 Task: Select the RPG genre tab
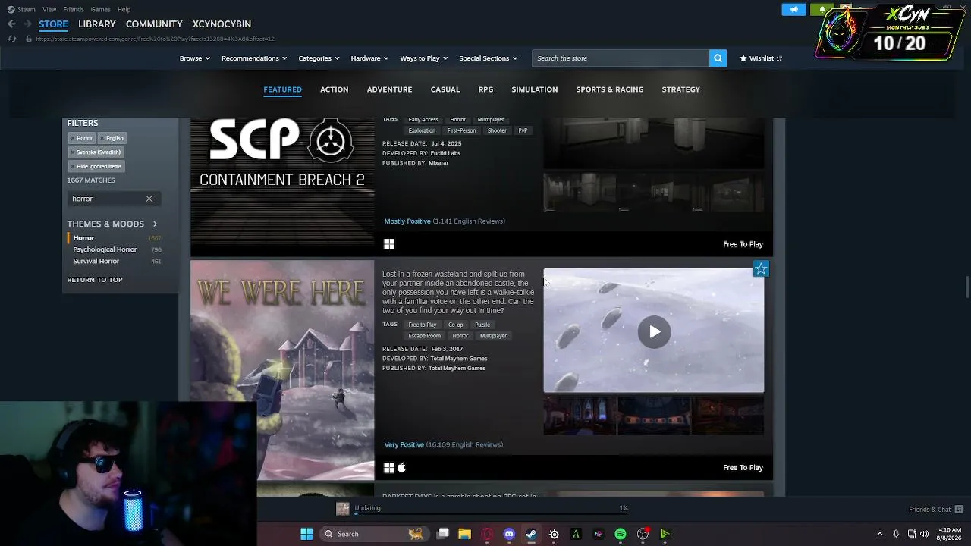[485, 89]
